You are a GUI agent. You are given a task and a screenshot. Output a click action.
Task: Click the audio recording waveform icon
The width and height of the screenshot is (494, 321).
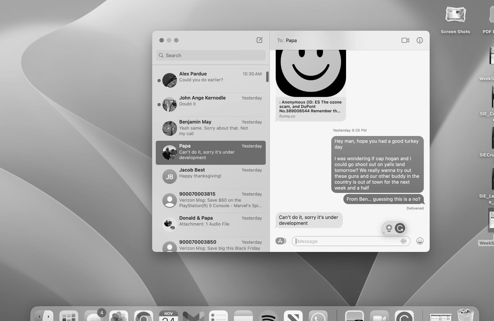403,241
